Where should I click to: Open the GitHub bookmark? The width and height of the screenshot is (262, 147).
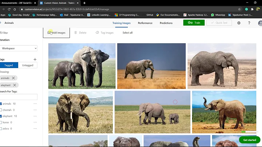[x=150, y=15]
